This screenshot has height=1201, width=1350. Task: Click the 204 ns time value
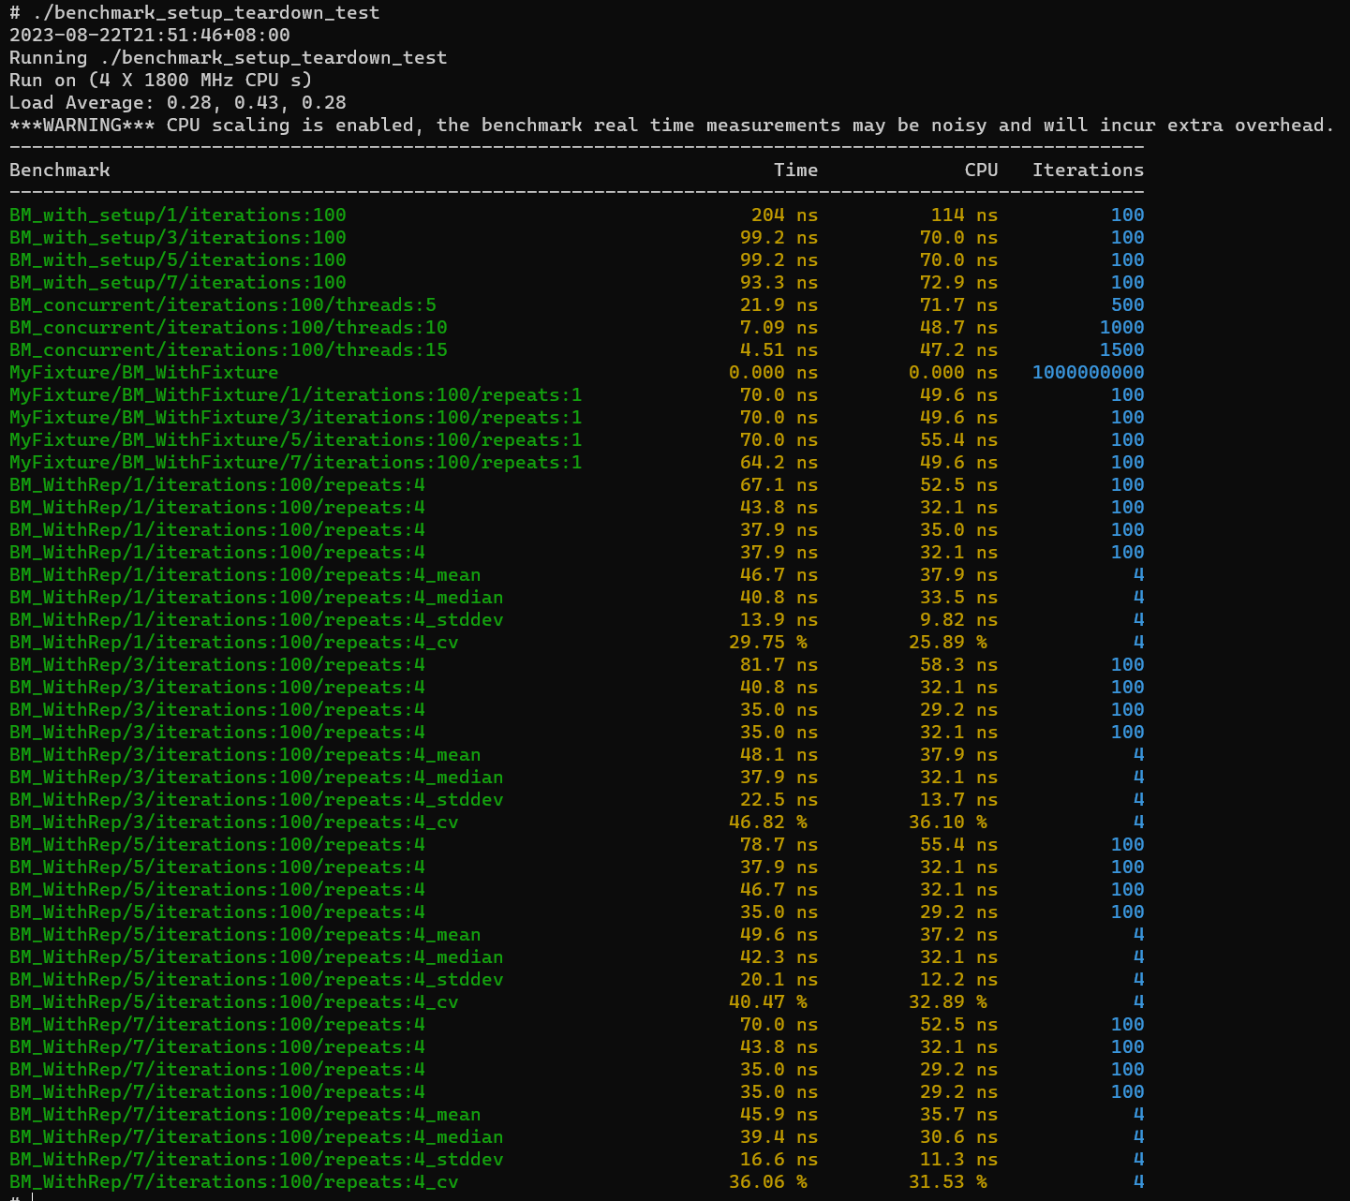point(784,215)
